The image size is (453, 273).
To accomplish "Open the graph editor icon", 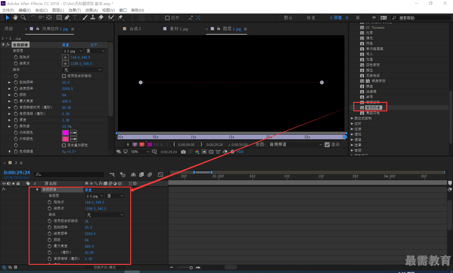I will pyautogui.click(x=160, y=175).
